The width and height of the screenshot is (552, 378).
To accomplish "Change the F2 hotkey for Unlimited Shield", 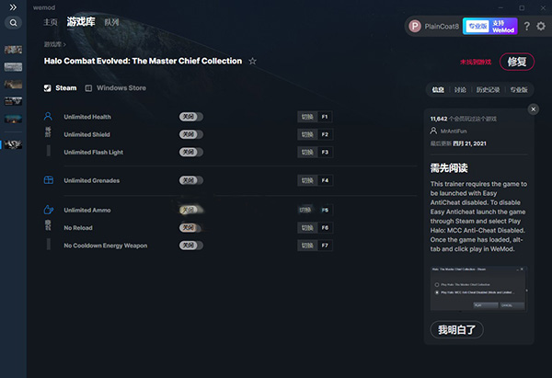I will click(x=325, y=134).
